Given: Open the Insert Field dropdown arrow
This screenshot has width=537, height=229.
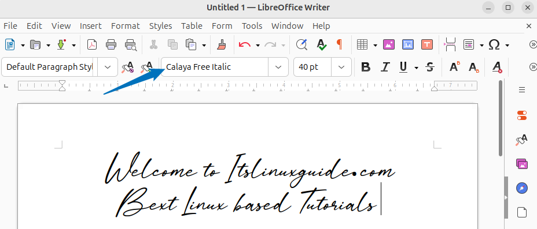Looking at the screenshot, I should pos(481,45).
